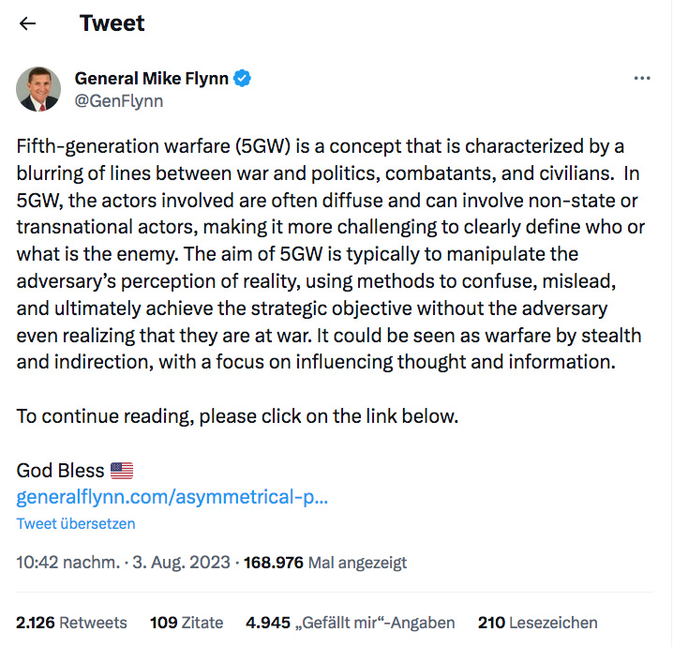Open the more options ellipsis menu
This screenshot has width=673, height=647.
(642, 79)
